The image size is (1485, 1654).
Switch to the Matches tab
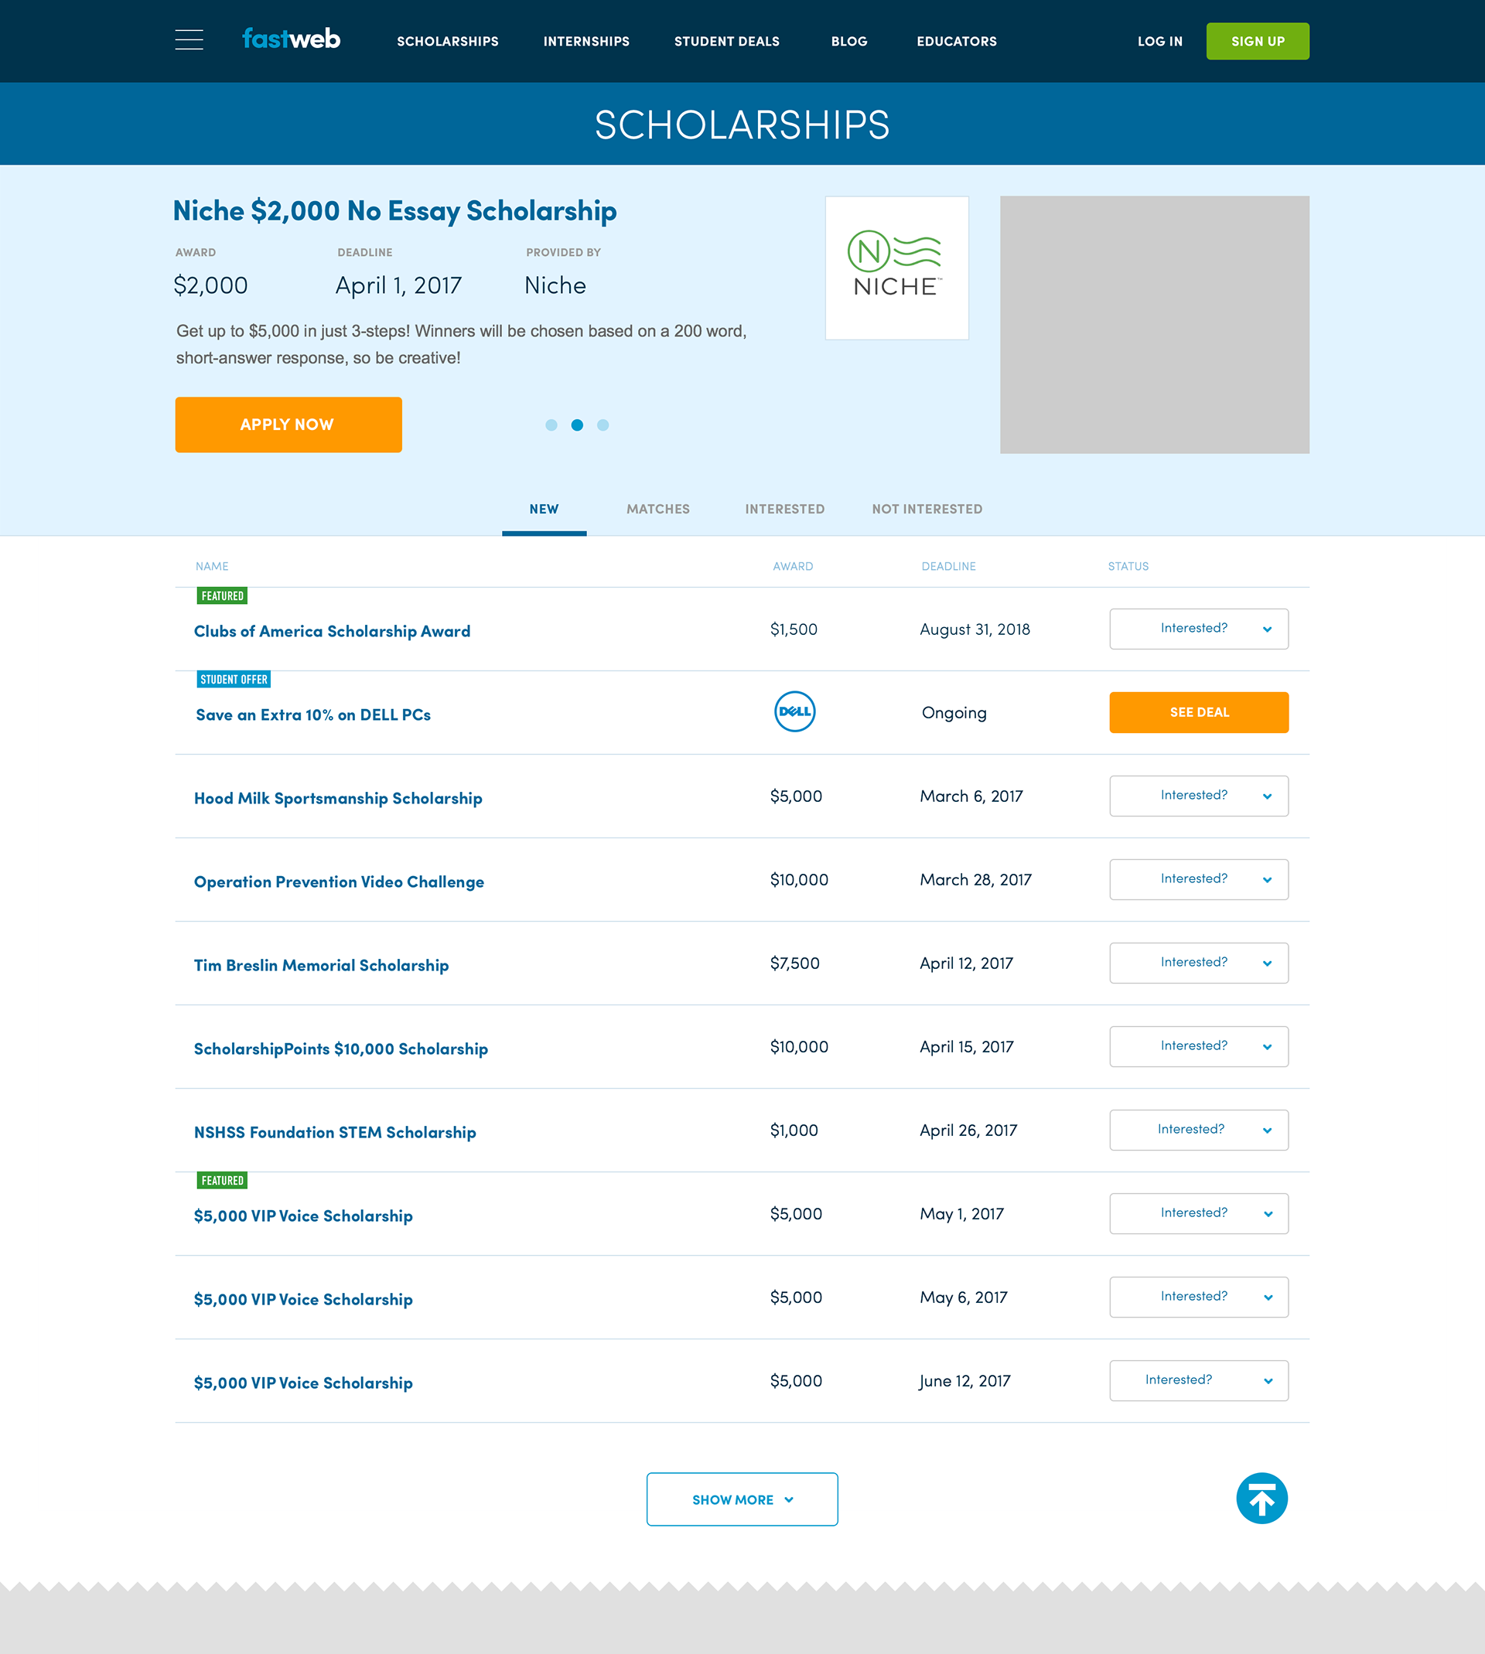657,509
